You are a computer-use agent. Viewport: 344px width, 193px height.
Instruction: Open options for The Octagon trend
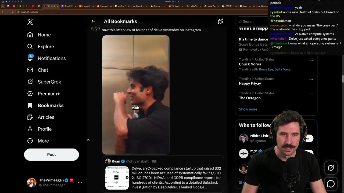point(311,94)
